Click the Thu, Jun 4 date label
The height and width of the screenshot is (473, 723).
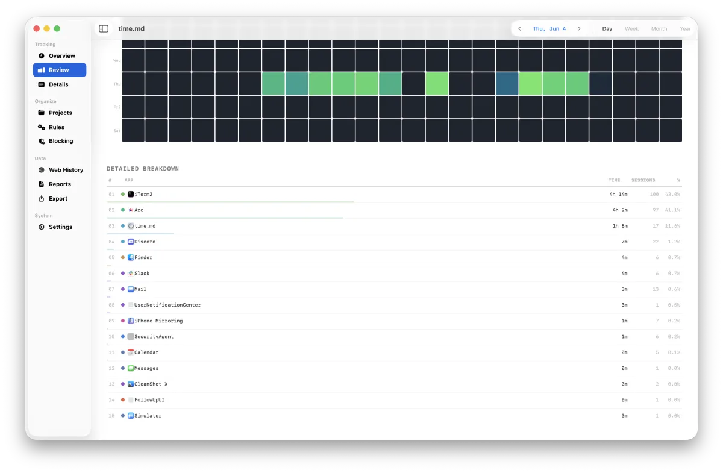pyautogui.click(x=549, y=28)
